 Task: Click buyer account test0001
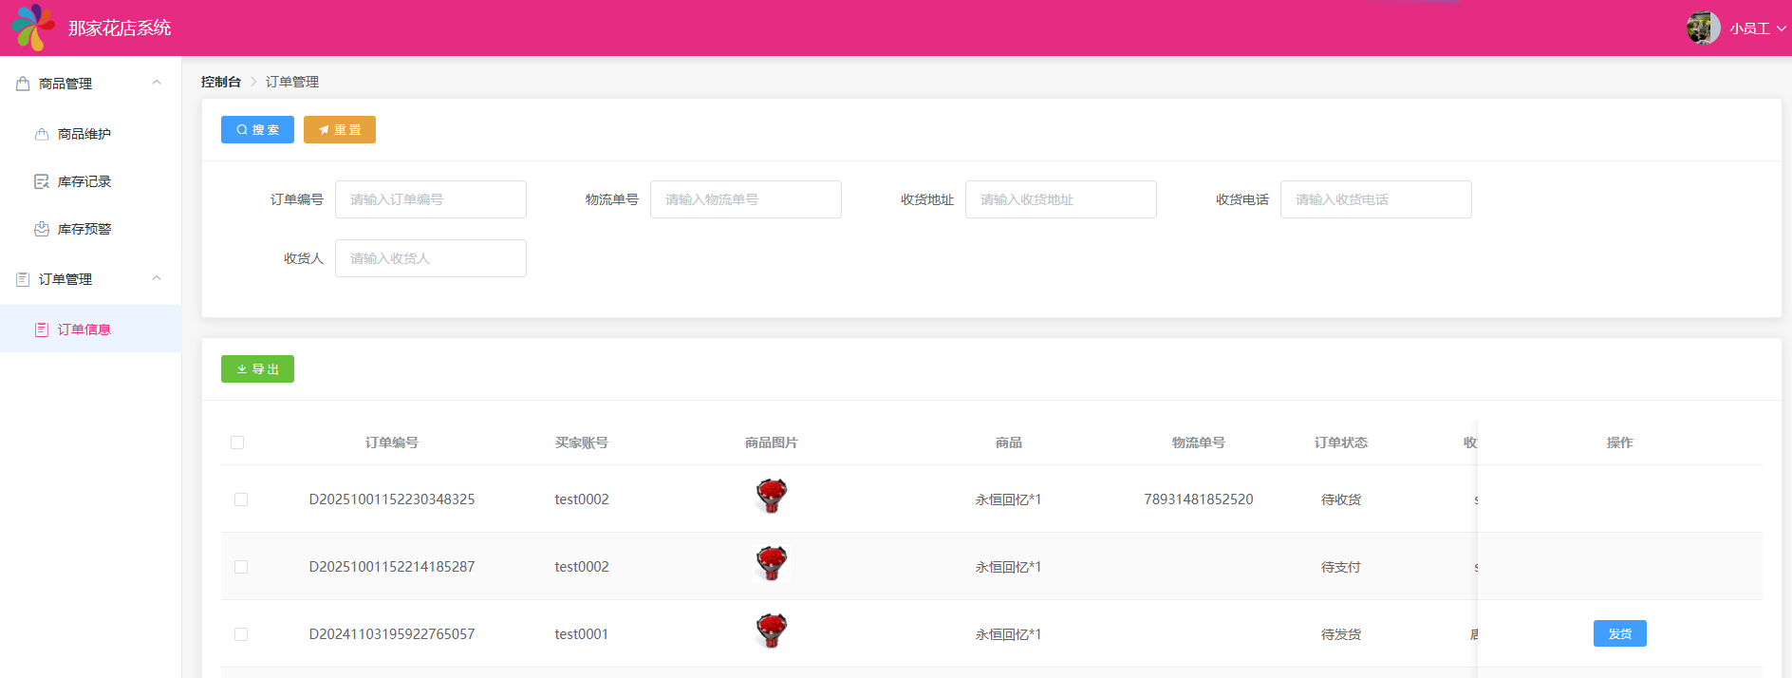[582, 634]
